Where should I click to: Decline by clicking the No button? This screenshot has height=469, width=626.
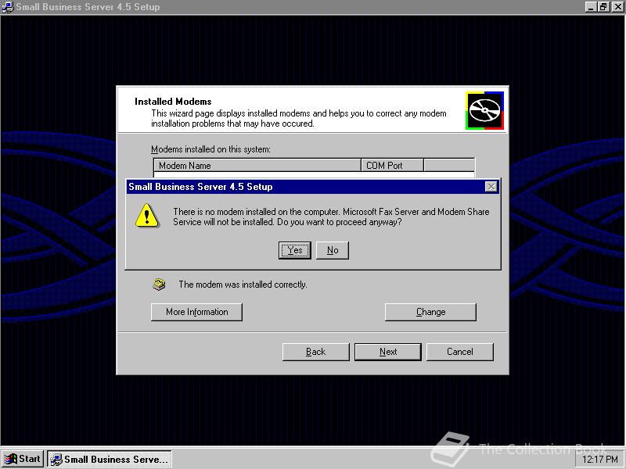(333, 250)
